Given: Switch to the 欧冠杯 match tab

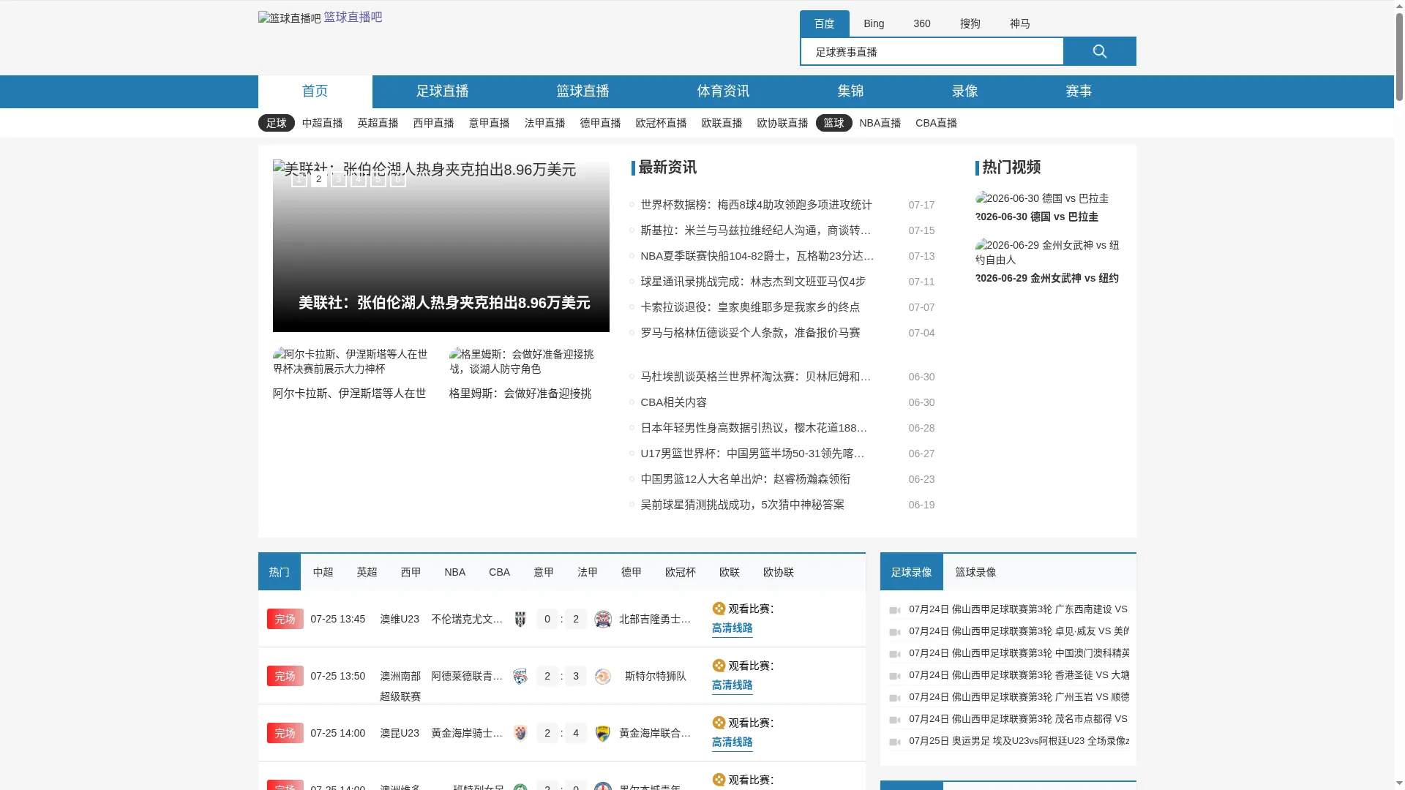Looking at the screenshot, I should pyautogui.click(x=680, y=572).
